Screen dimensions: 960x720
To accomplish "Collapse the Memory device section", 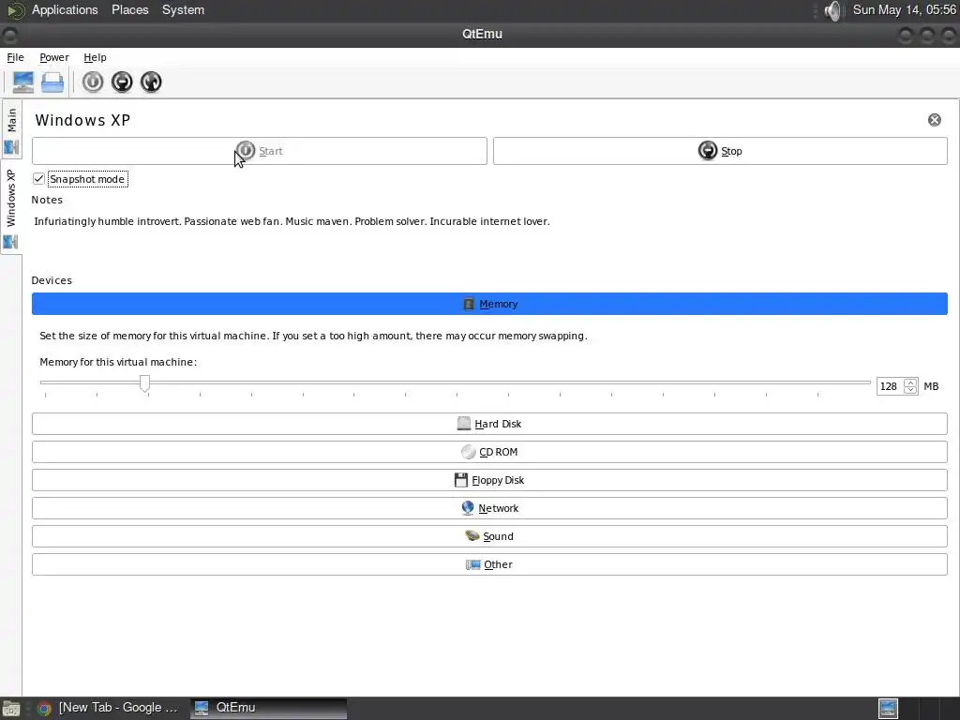I will pyautogui.click(x=489, y=305).
